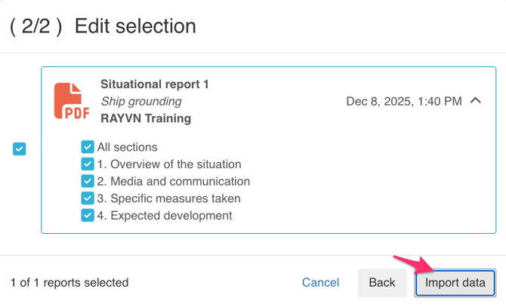Image resolution: width=506 pixels, height=307 pixels.
Task: Deselect the Media and communication checkbox
Action: coord(88,181)
